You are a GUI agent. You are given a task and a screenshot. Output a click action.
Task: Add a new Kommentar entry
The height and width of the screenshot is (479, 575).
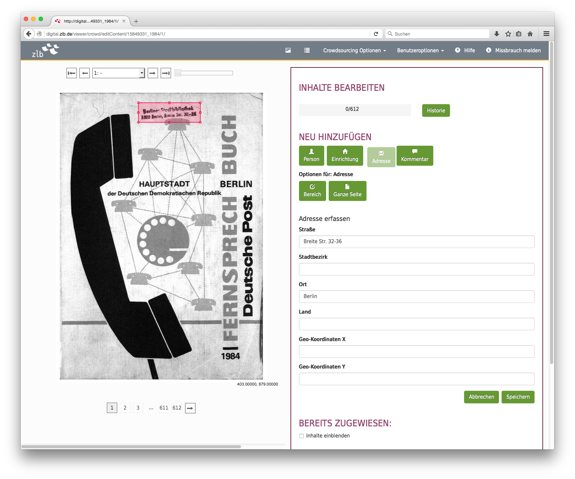tap(415, 156)
